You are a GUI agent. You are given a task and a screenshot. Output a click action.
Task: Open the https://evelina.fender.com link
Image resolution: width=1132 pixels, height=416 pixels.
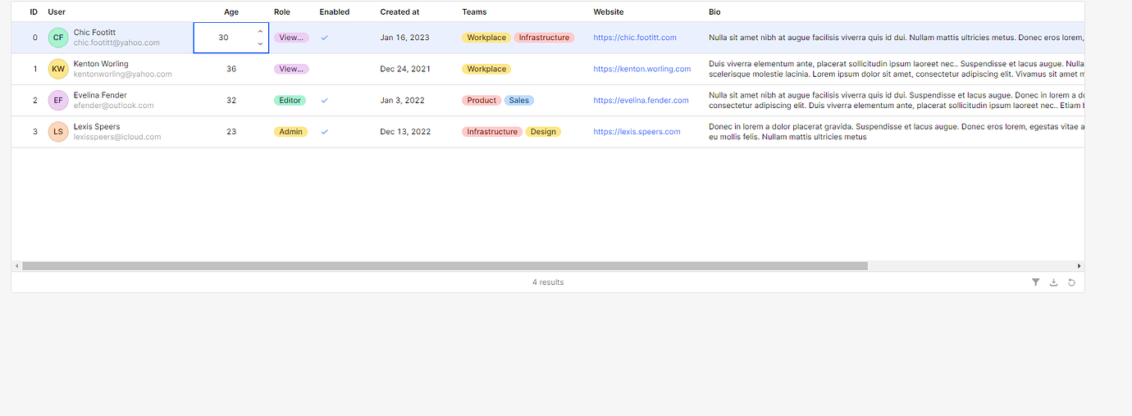point(641,101)
